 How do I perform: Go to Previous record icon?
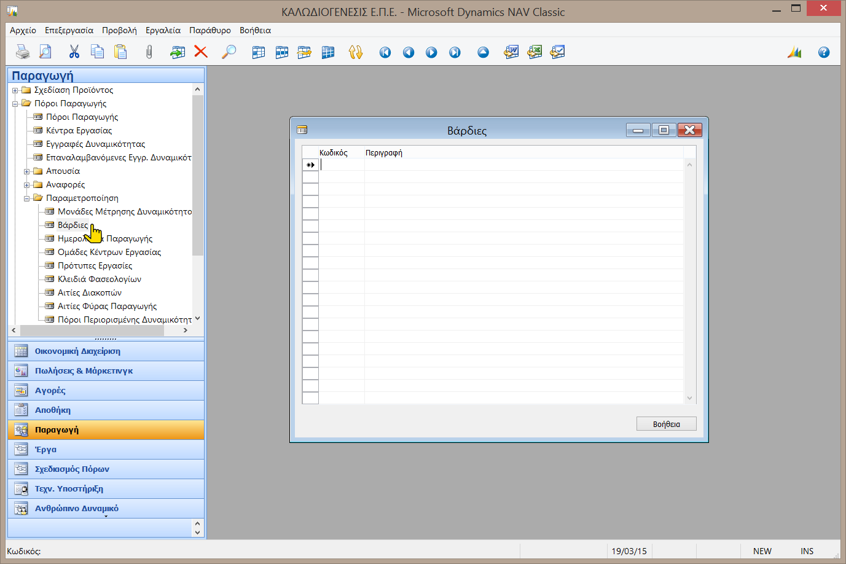click(409, 52)
